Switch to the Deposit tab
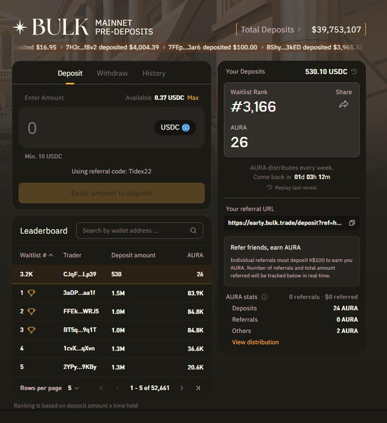The image size is (387, 423). point(70,73)
